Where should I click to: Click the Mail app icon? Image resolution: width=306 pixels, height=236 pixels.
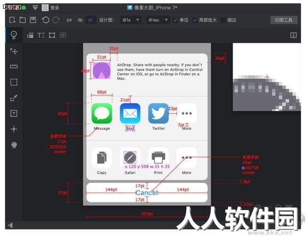coord(130,113)
